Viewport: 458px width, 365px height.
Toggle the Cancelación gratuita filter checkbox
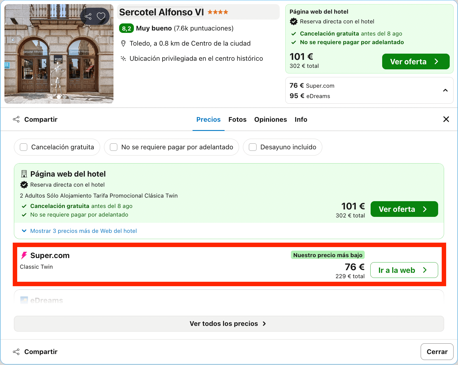pos(24,147)
